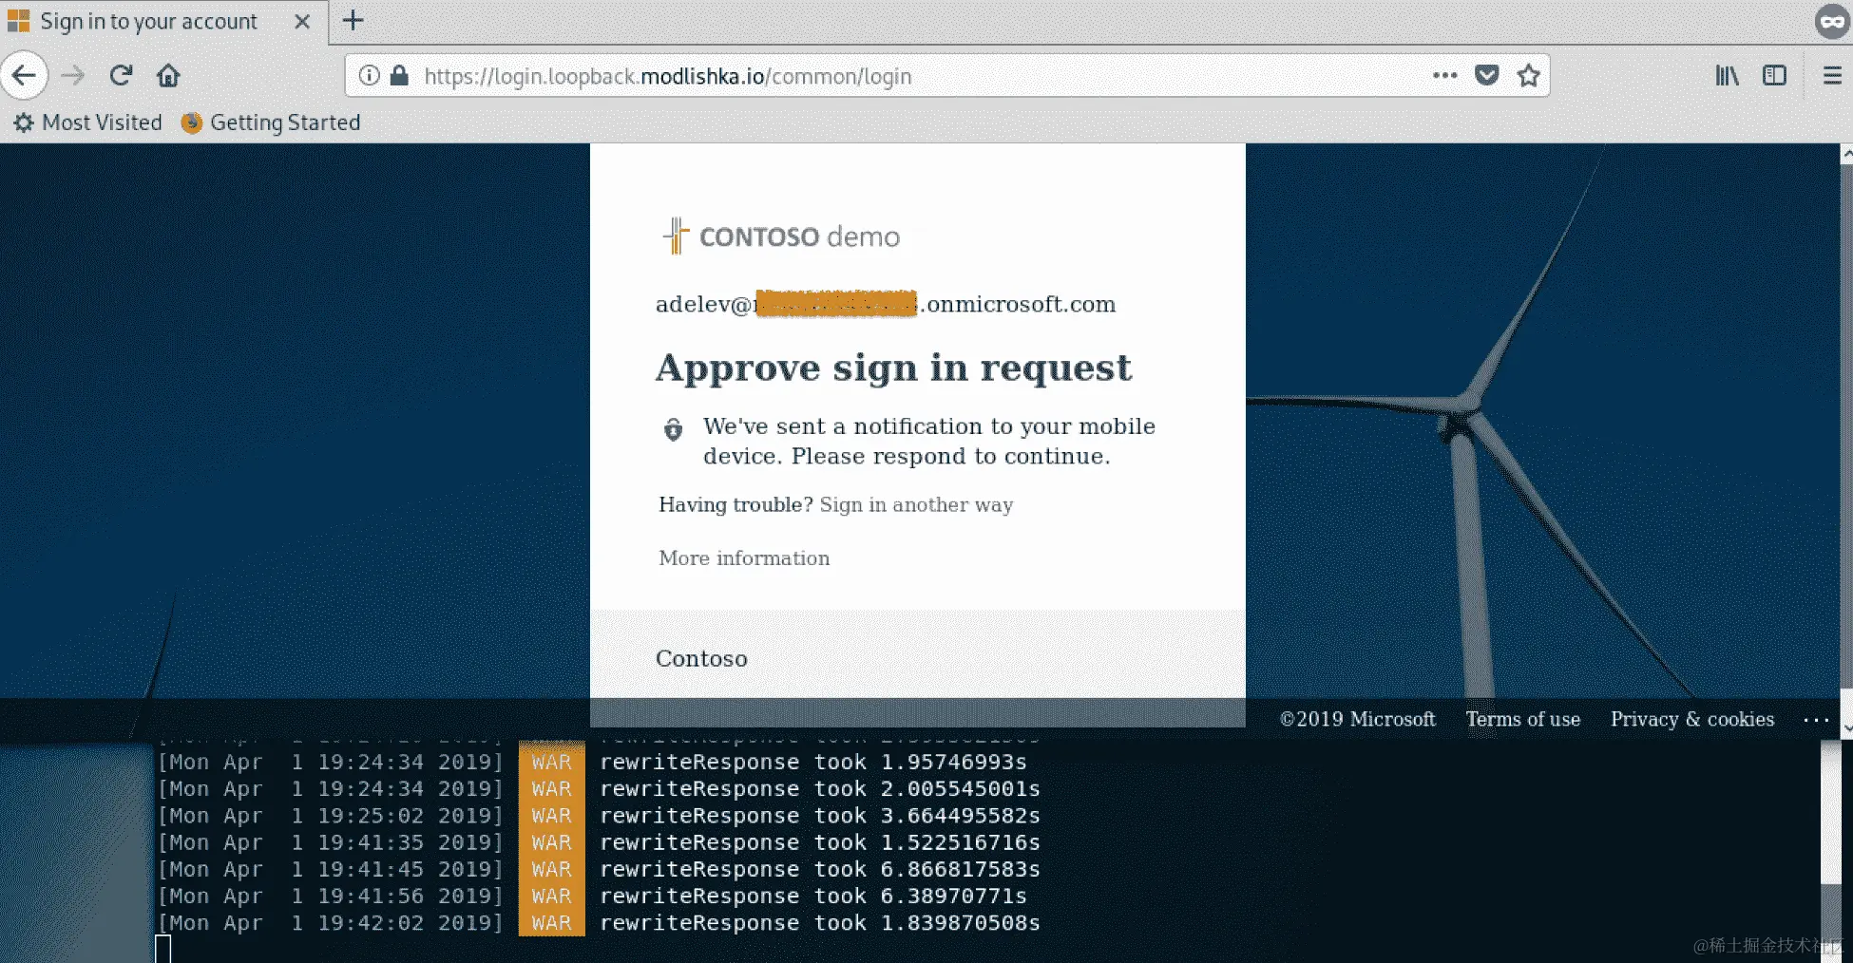Click the authenticator lock icon beside notification text
Viewport: 1853px width, 963px height.
coord(673,429)
